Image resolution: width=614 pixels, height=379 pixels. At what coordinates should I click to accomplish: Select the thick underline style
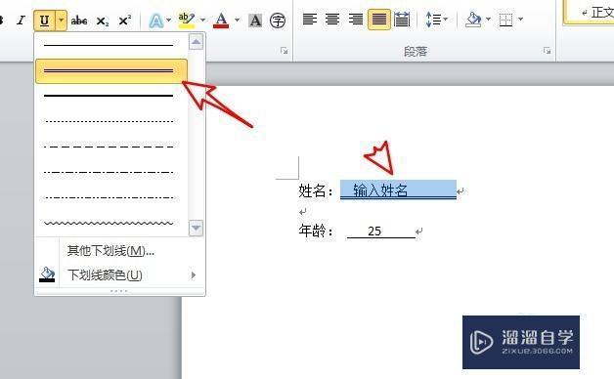pyautogui.click(x=109, y=96)
